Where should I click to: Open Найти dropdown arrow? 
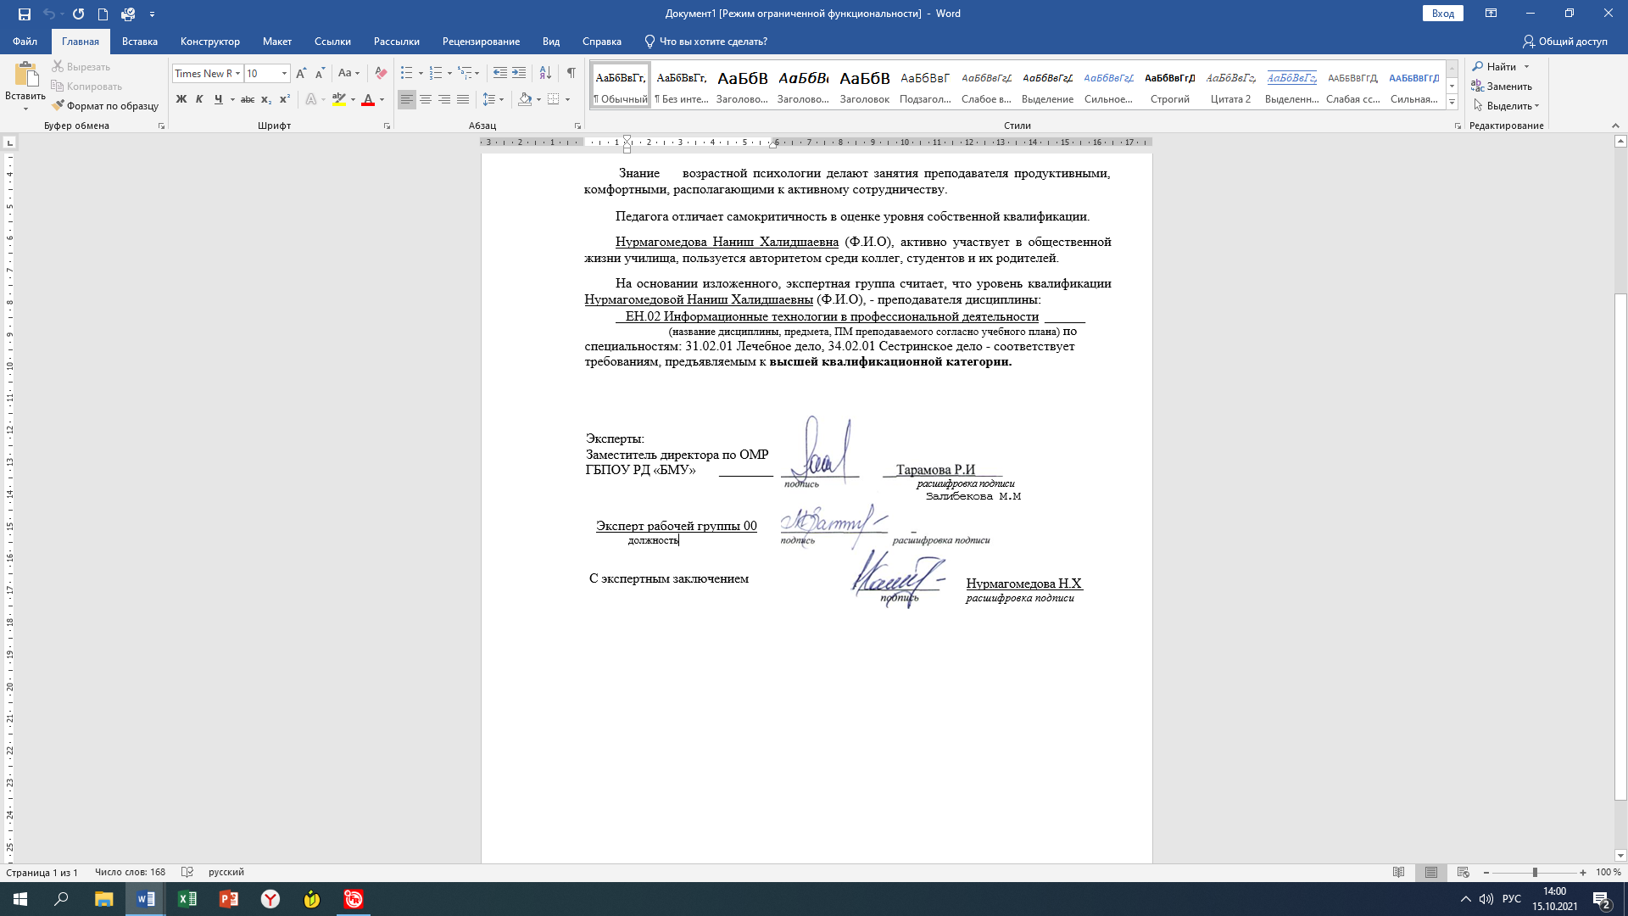[x=1527, y=66]
